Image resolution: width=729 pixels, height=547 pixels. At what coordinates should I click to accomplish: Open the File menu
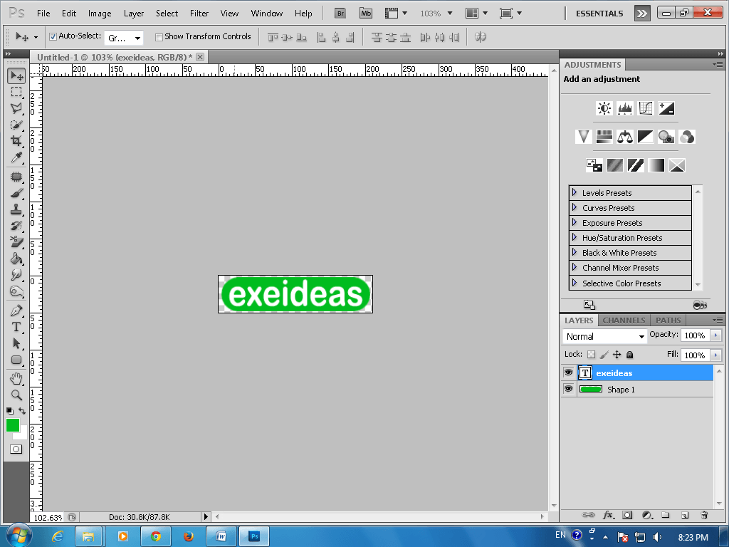pyautogui.click(x=43, y=14)
